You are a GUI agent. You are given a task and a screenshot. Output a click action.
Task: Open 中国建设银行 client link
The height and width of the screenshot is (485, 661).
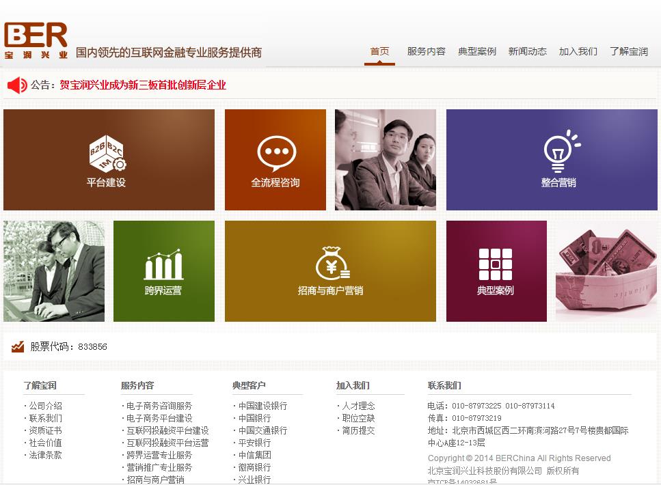click(x=262, y=406)
